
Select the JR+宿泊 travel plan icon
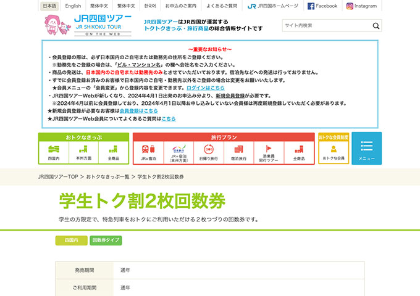click(x=148, y=153)
